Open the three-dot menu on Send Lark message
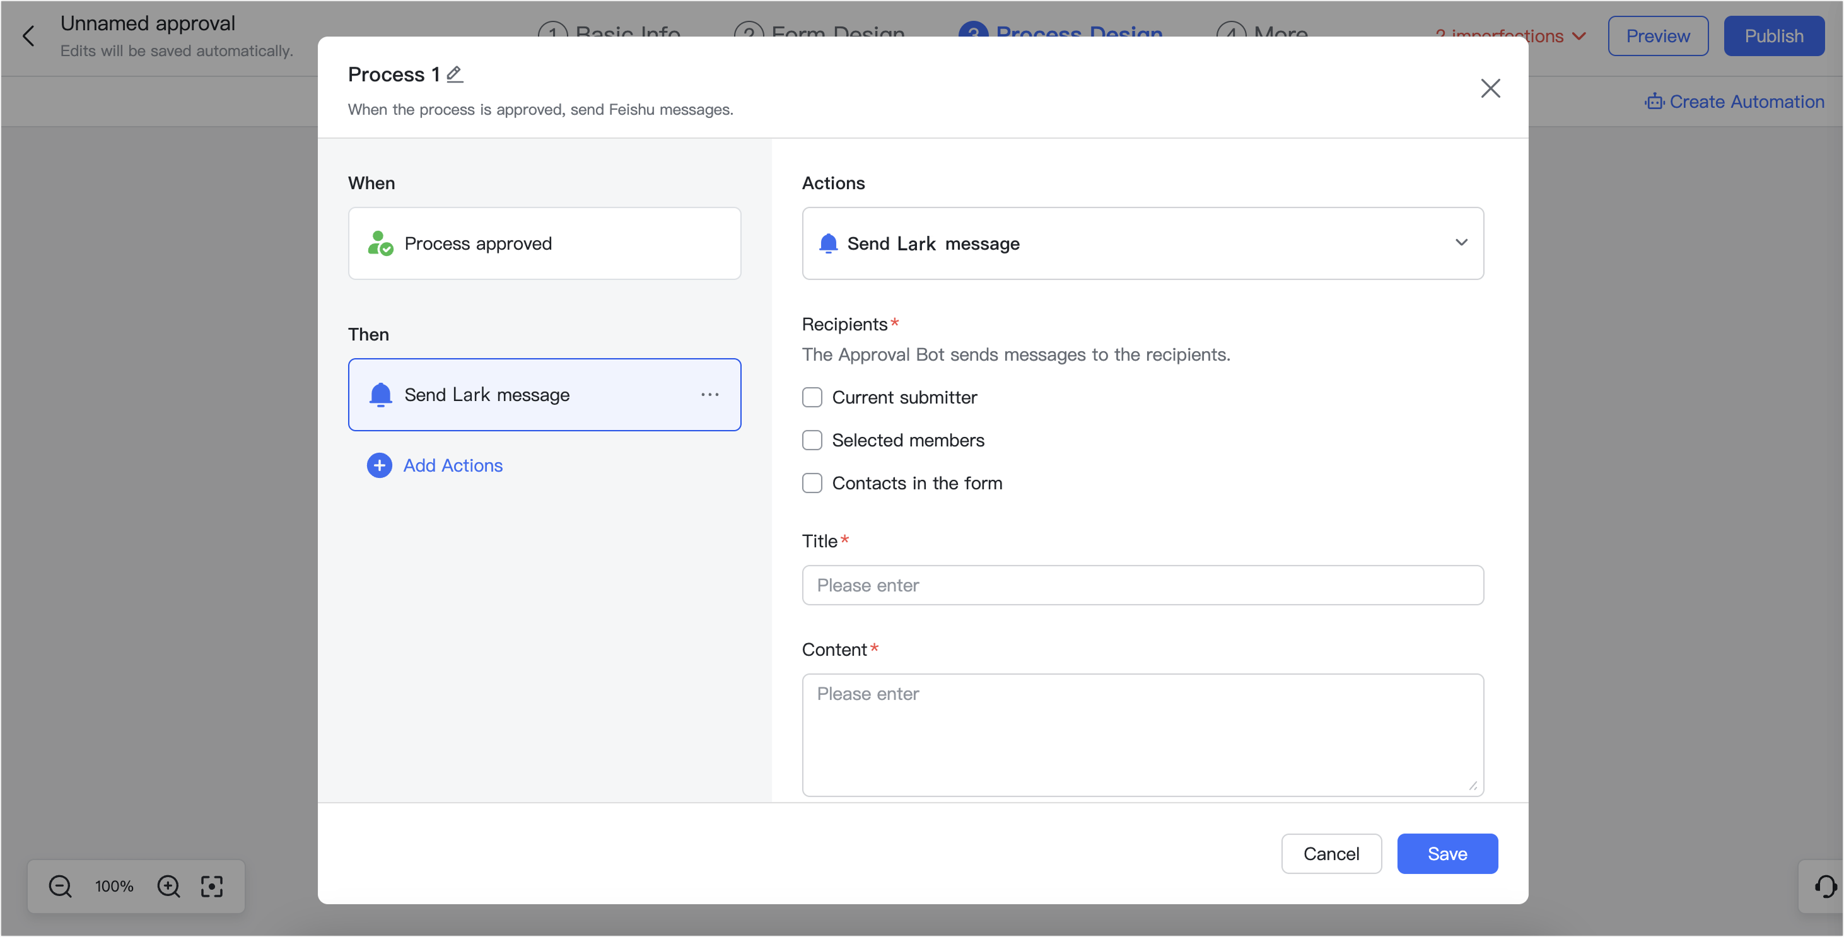The image size is (1844, 937). [x=709, y=395]
